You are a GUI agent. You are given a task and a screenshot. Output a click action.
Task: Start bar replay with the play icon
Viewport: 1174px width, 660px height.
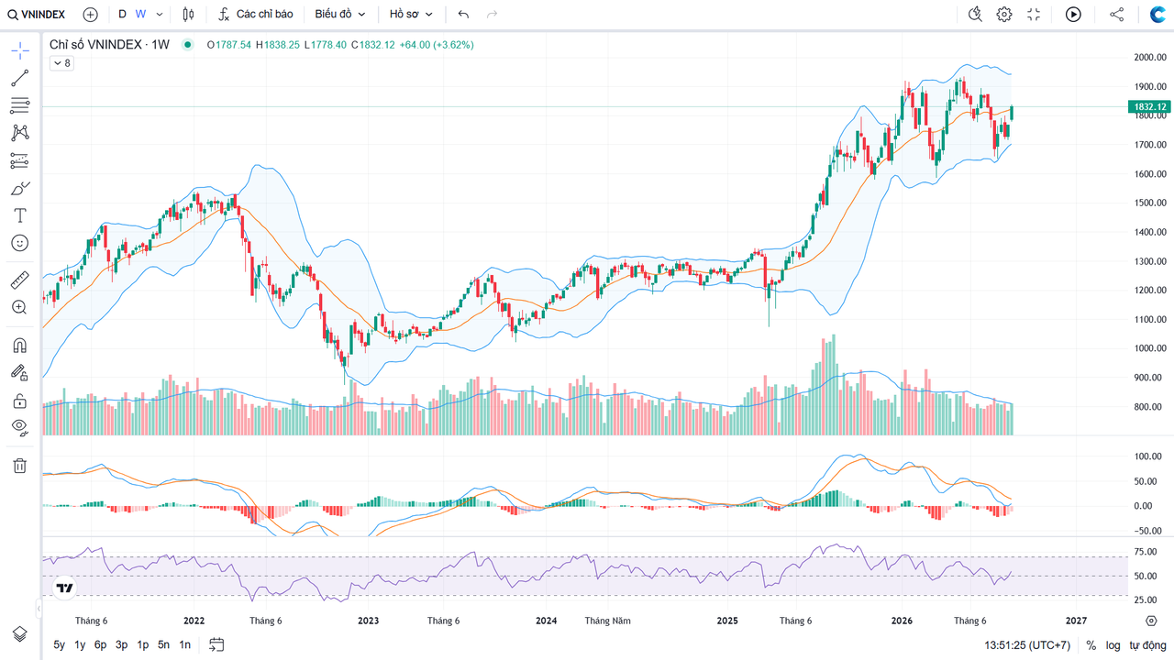1073,15
